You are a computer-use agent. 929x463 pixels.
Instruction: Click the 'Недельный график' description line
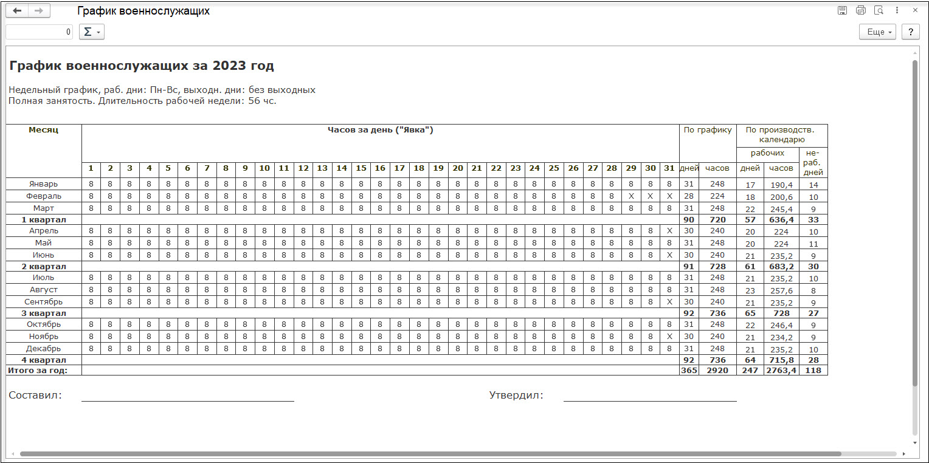click(x=162, y=90)
